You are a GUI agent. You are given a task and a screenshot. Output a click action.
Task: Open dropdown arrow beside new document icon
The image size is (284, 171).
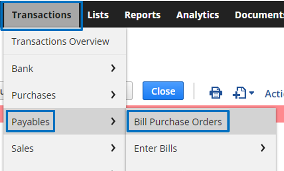252,93
